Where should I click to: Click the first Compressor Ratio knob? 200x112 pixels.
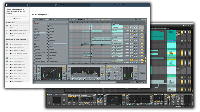pos(39,69)
